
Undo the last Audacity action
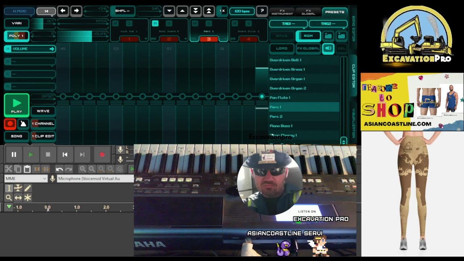point(59,169)
